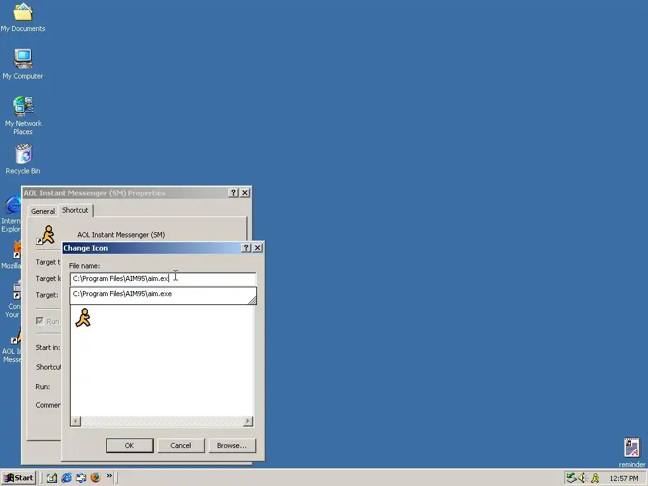Pick the autocomplete suggestion C:\Program Files\AIM95\aim.exe
This screenshot has width=648, height=486.
163,294
